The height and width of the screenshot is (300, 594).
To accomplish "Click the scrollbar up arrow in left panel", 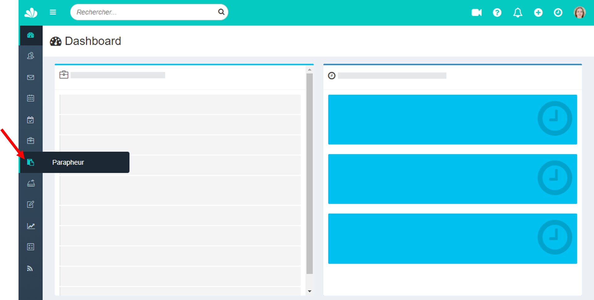I will [309, 70].
